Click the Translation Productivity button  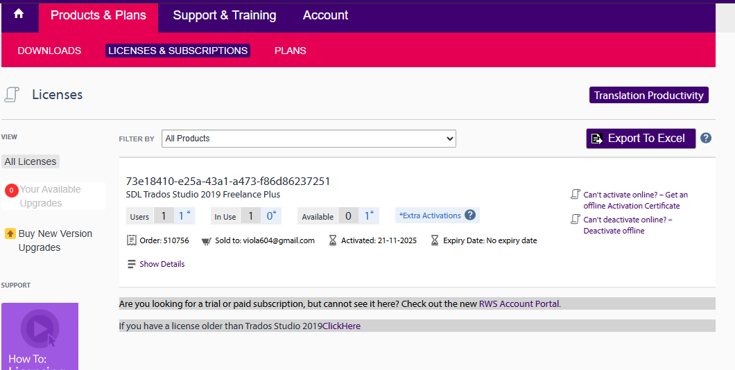(649, 95)
